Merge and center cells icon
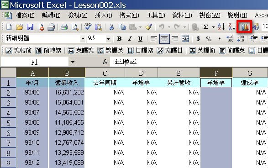The image size is (268, 168). coord(185,39)
